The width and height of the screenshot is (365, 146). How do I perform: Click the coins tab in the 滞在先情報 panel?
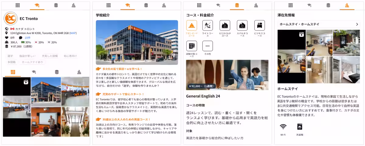pos(328,5)
